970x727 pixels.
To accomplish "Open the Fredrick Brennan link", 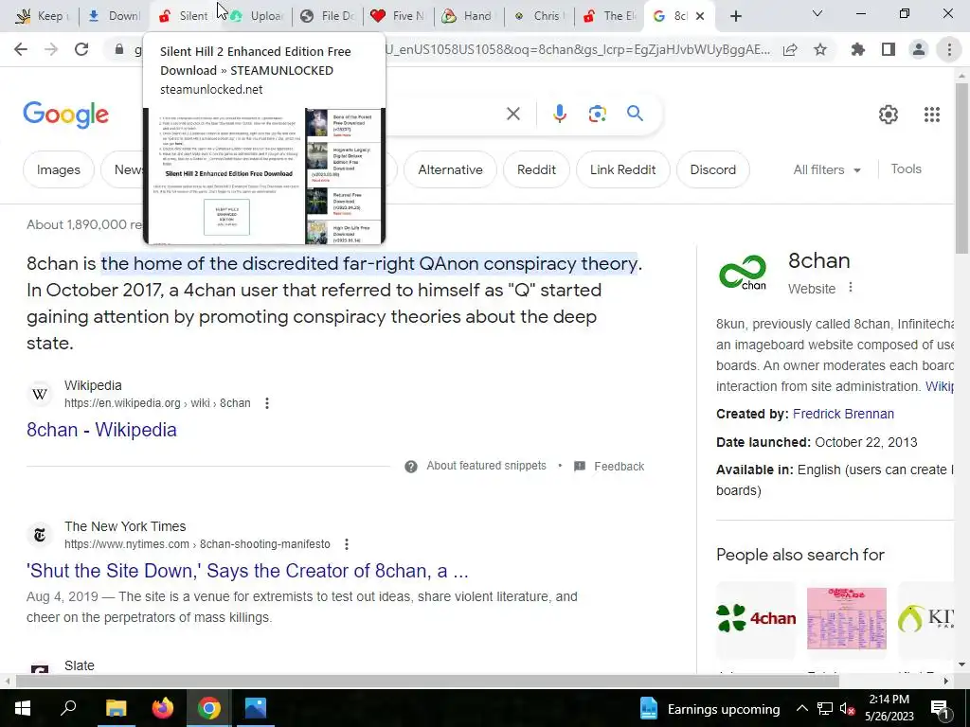I will tap(843, 414).
